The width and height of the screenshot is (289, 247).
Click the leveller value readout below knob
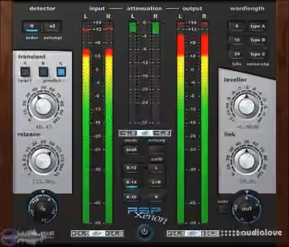coord(248,127)
